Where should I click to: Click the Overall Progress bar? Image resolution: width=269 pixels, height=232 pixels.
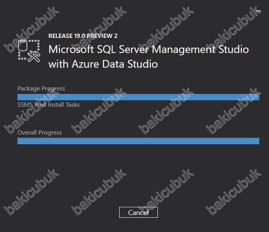point(138,141)
